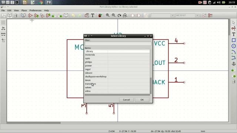The image size is (237, 133).
Task: Open the Place menu
Action: 24,10
